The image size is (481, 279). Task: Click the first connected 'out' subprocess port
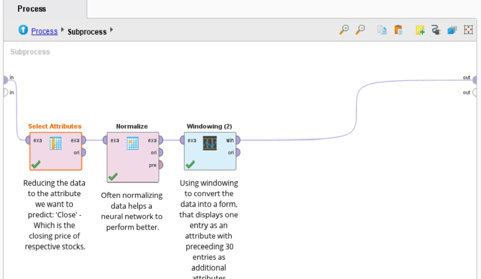point(475,80)
